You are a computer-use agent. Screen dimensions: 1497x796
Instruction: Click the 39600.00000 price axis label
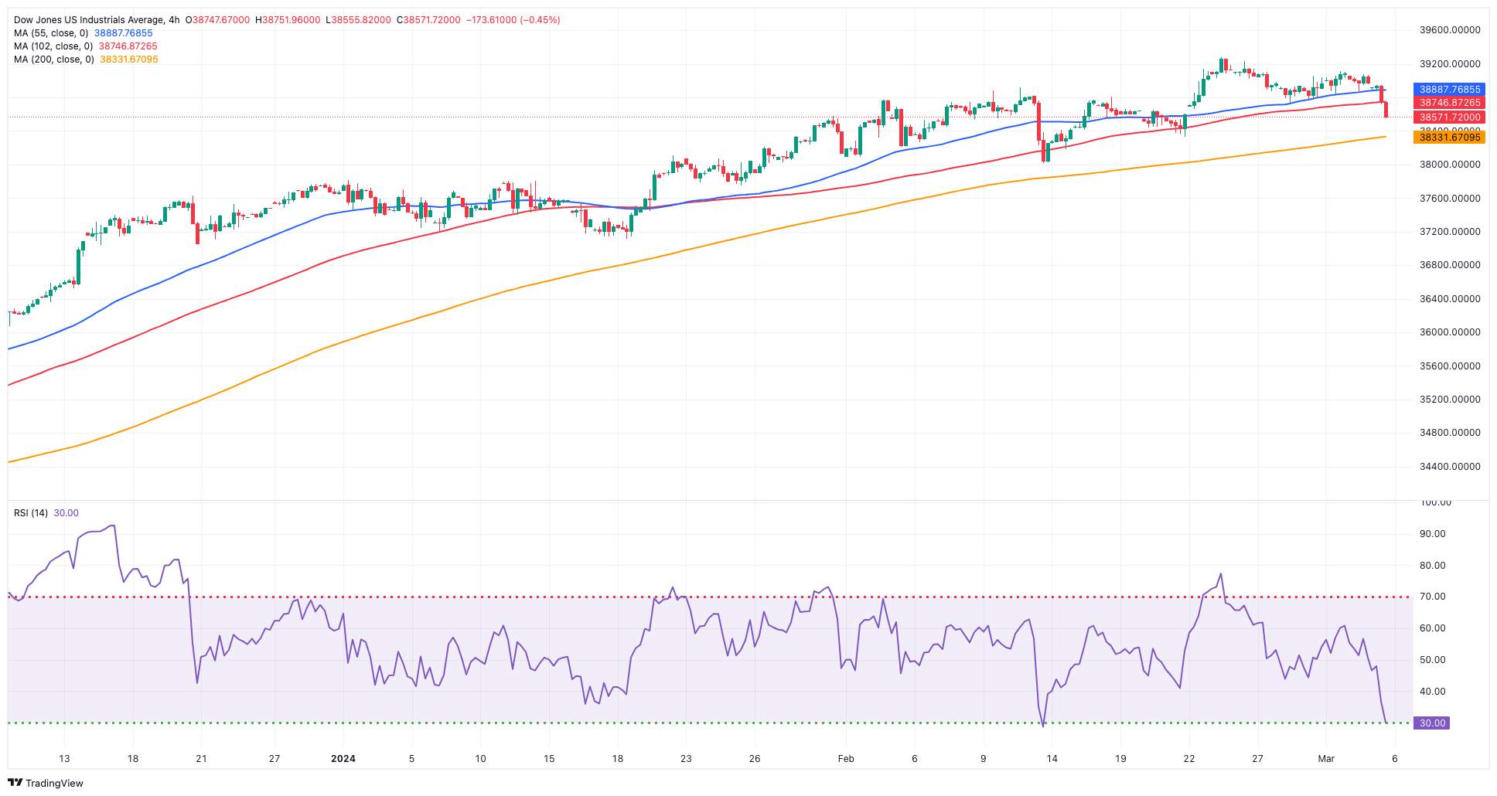[x=1450, y=30]
